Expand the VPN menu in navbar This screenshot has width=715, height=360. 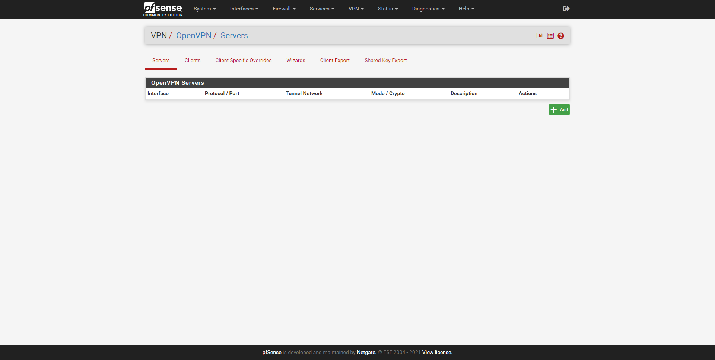tap(356, 9)
